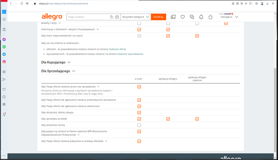278x160 pixels.
Task: Open Opera sidebar home icon
Action: coord(4,12)
